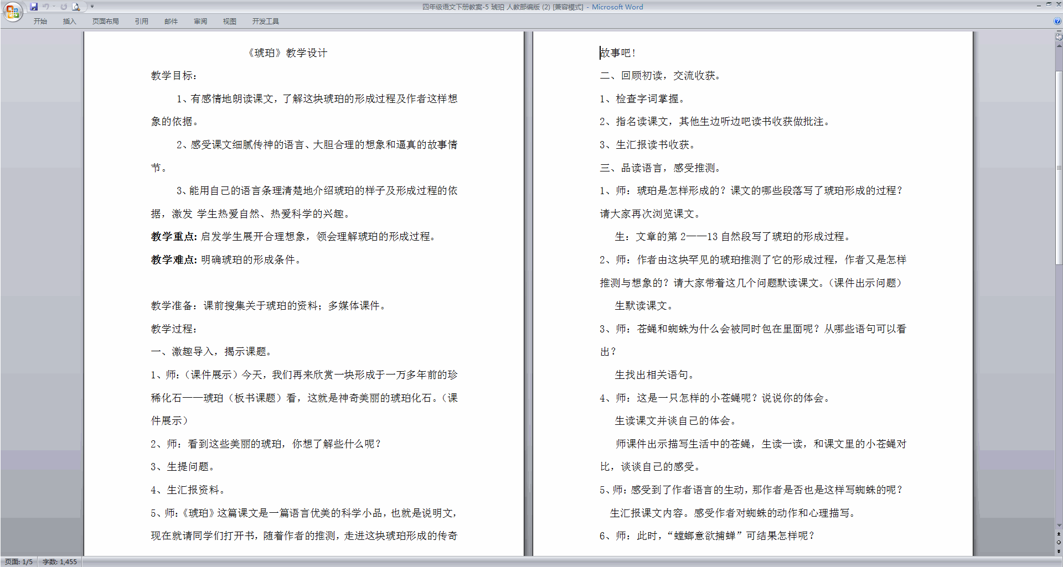Image resolution: width=1063 pixels, height=567 pixels.
Task: Click the line 1、检查字词掌握。
Action: coord(643,99)
